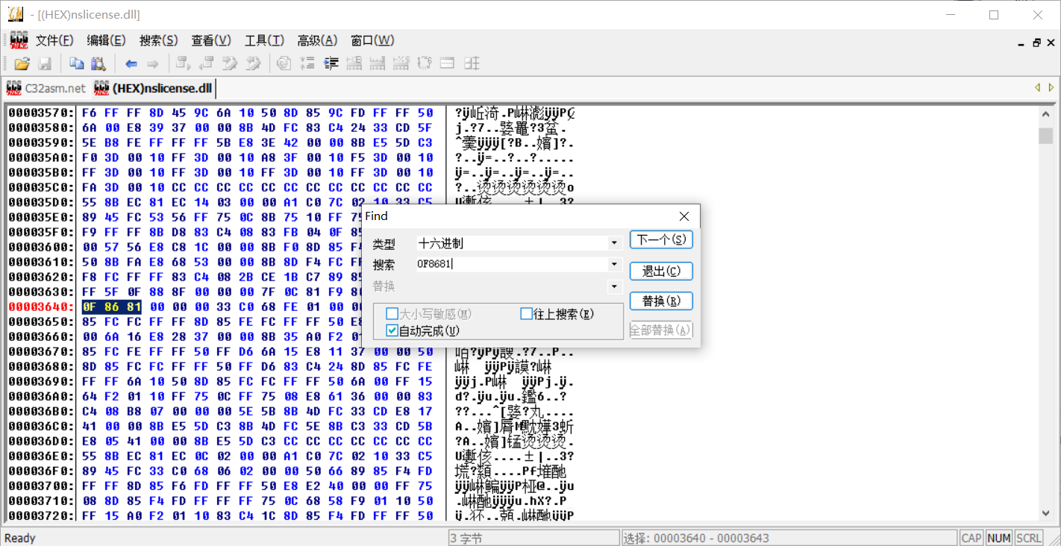Click the Ready text in the status bar
This screenshot has width=1061, height=546.
[x=20, y=538]
